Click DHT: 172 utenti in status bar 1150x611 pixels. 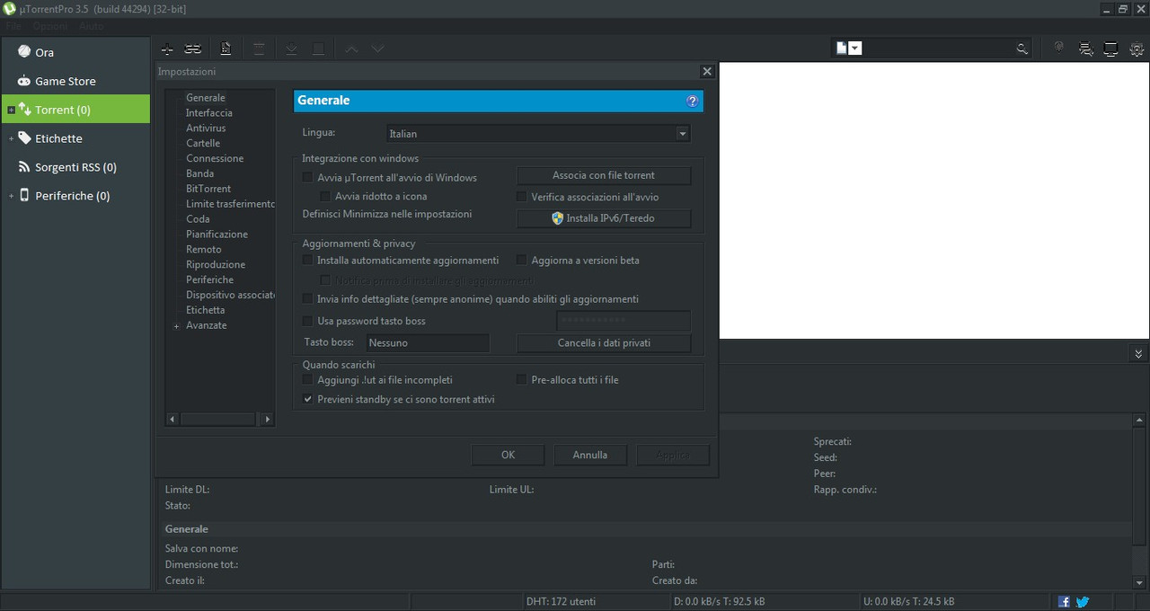(x=561, y=601)
